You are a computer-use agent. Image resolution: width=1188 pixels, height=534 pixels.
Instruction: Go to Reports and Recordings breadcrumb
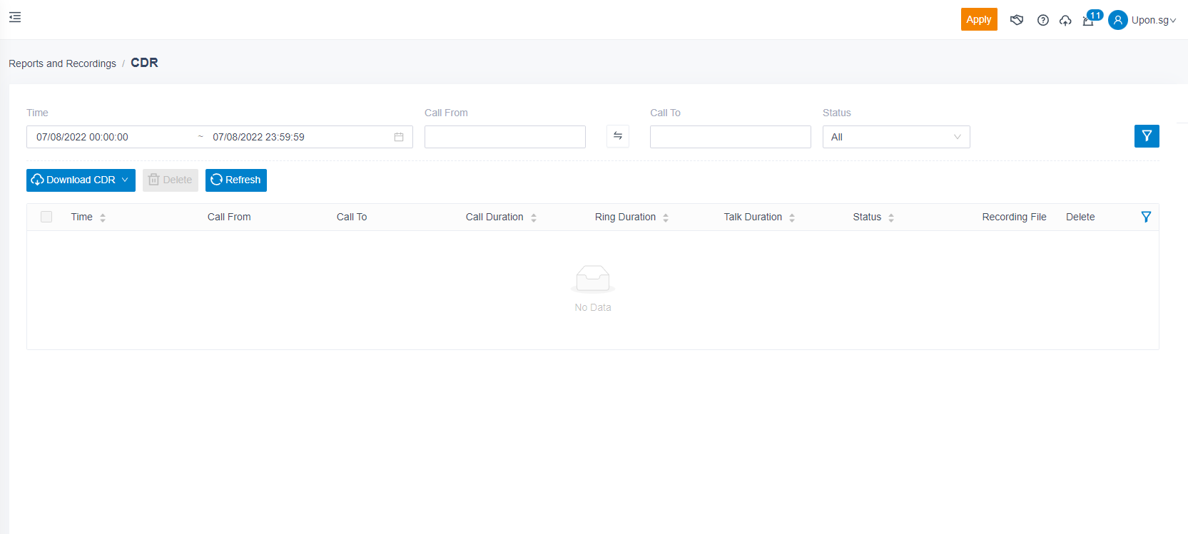tap(62, 63)
